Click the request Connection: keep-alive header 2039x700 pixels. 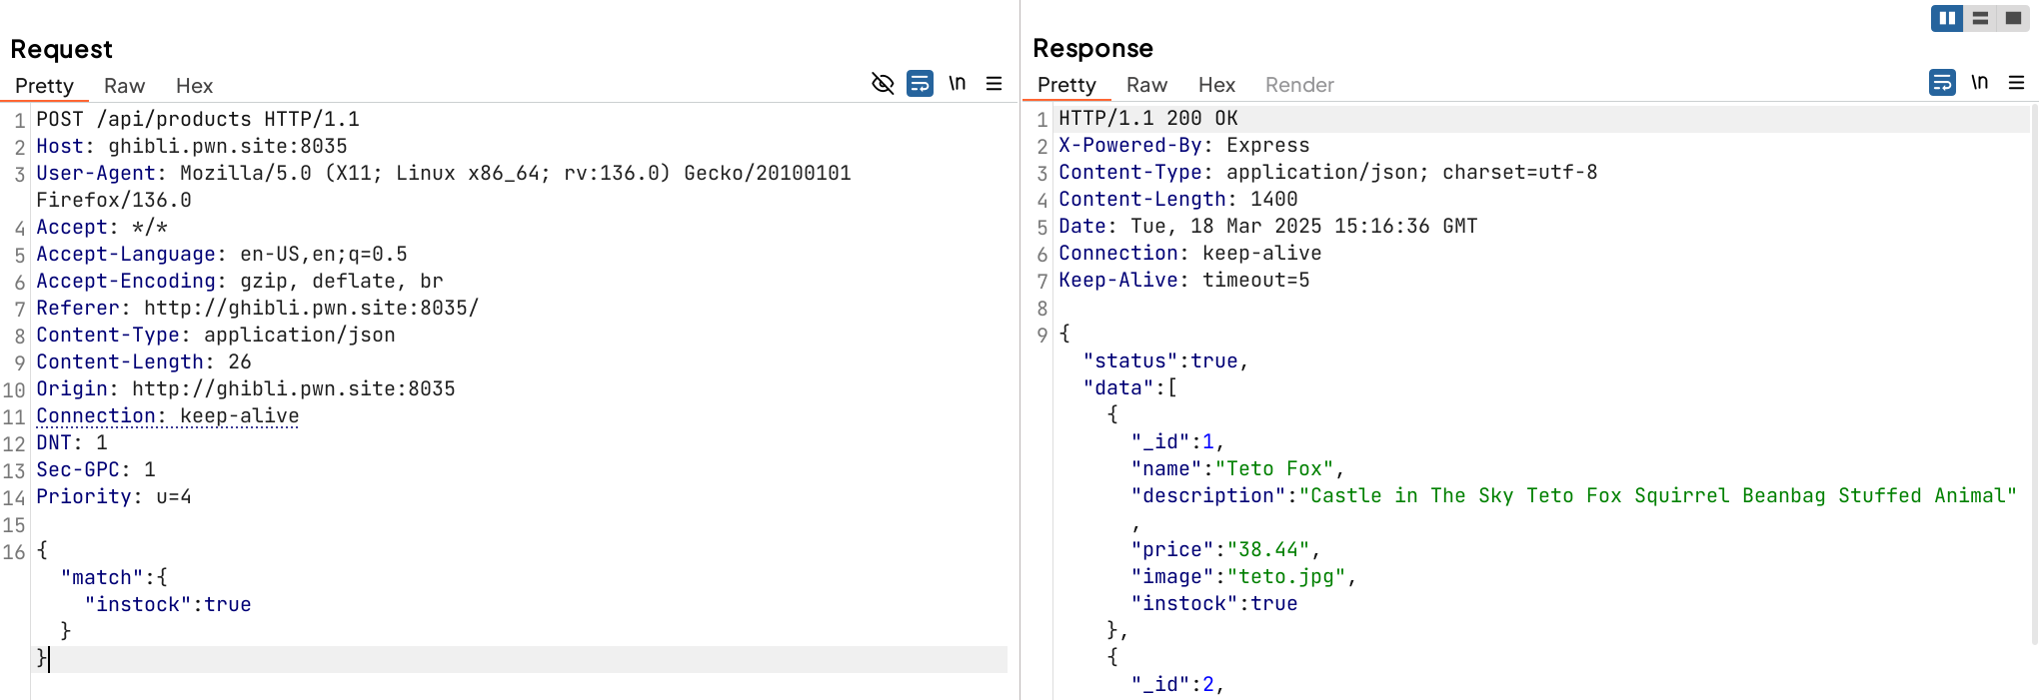[x=168, y=415]
